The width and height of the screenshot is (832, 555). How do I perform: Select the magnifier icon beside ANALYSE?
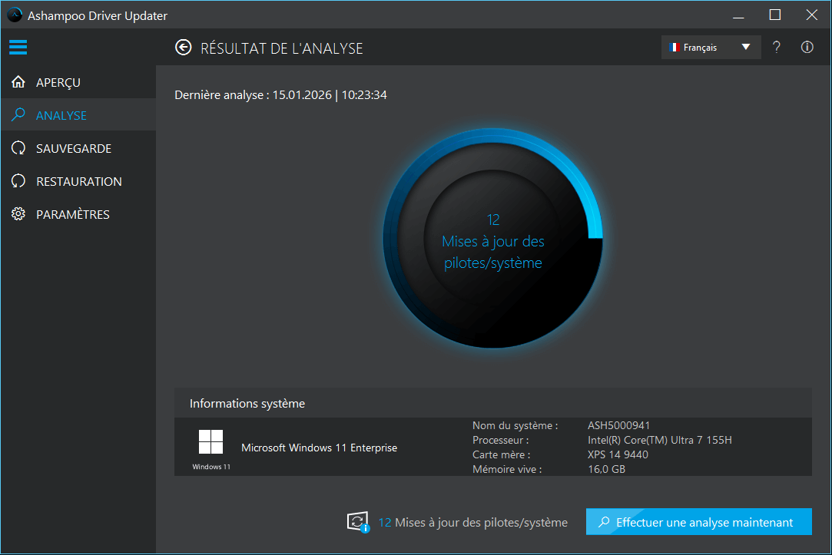pos(18,114)
